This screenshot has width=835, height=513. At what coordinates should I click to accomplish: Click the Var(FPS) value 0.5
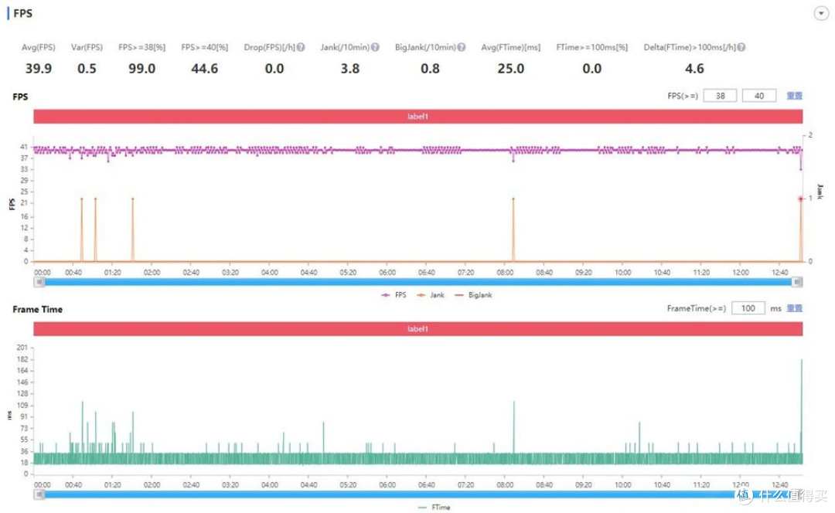87,69
